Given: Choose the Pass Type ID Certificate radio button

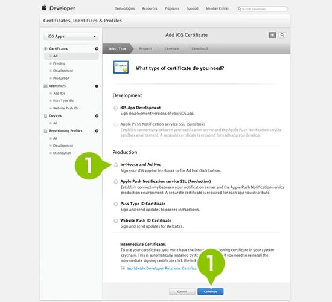Looking at the screenshot, I should [116, 204].
